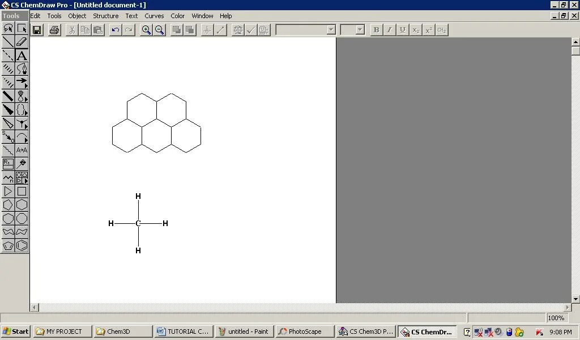Screen dimensions: 580x340
Task: Expand the font name dropdown
Action: tap(331, 30)
